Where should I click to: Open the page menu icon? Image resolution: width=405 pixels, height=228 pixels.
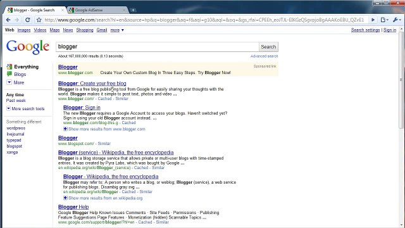[384, 20]
